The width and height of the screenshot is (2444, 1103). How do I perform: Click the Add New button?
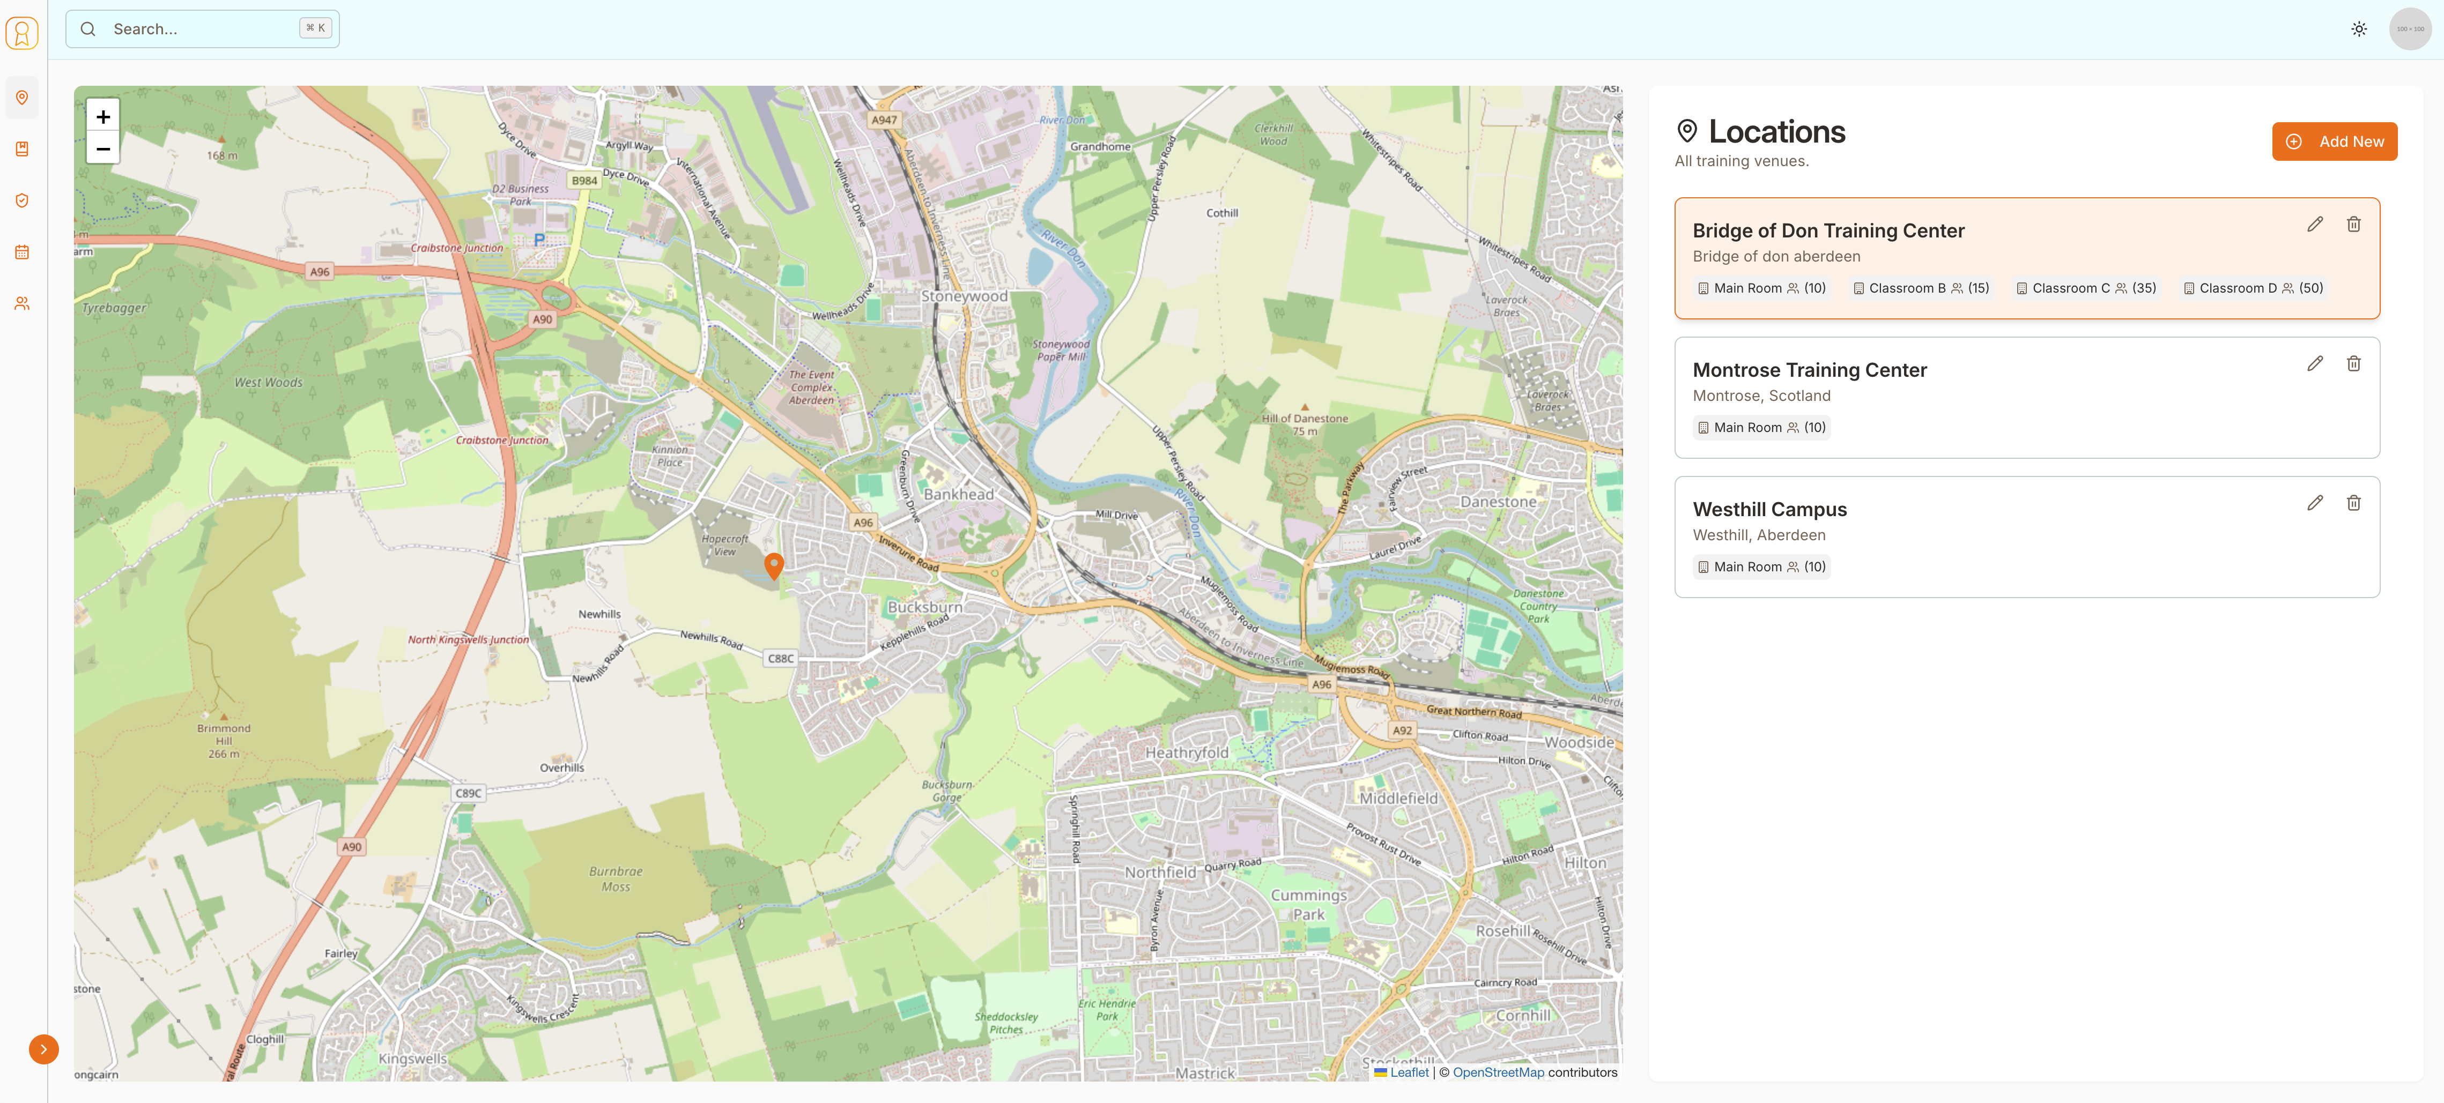2334,141
